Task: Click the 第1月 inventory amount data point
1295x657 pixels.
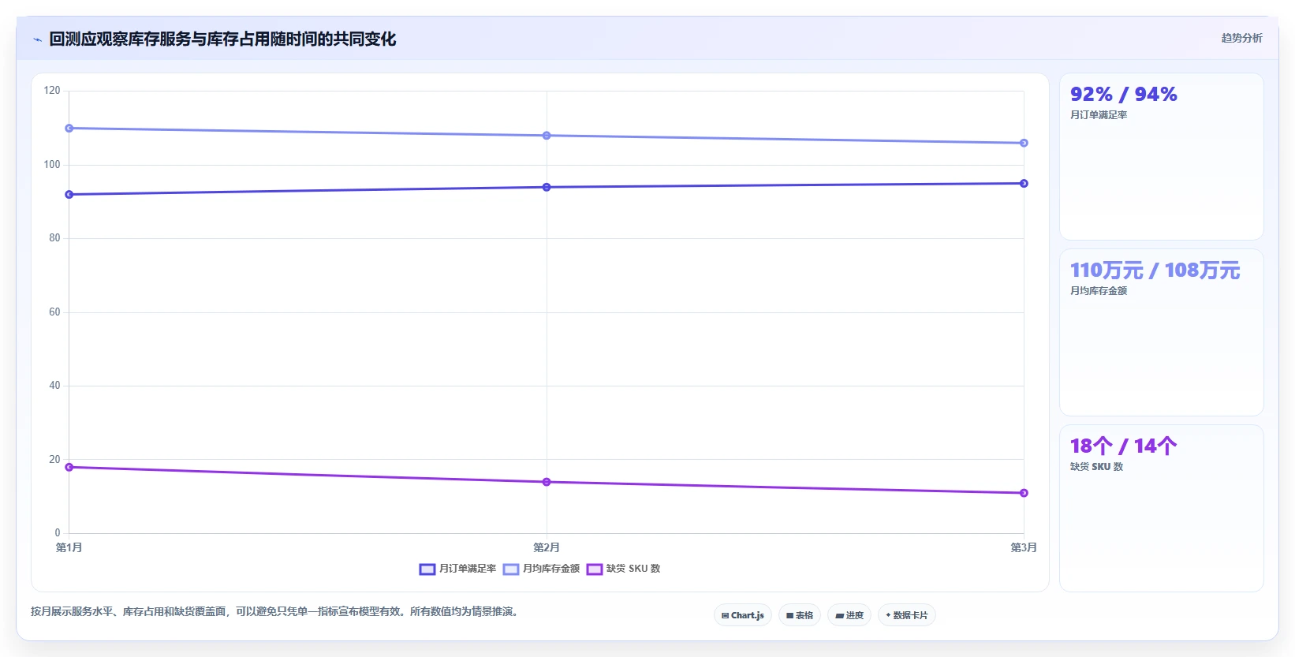Action: (69, 129)
